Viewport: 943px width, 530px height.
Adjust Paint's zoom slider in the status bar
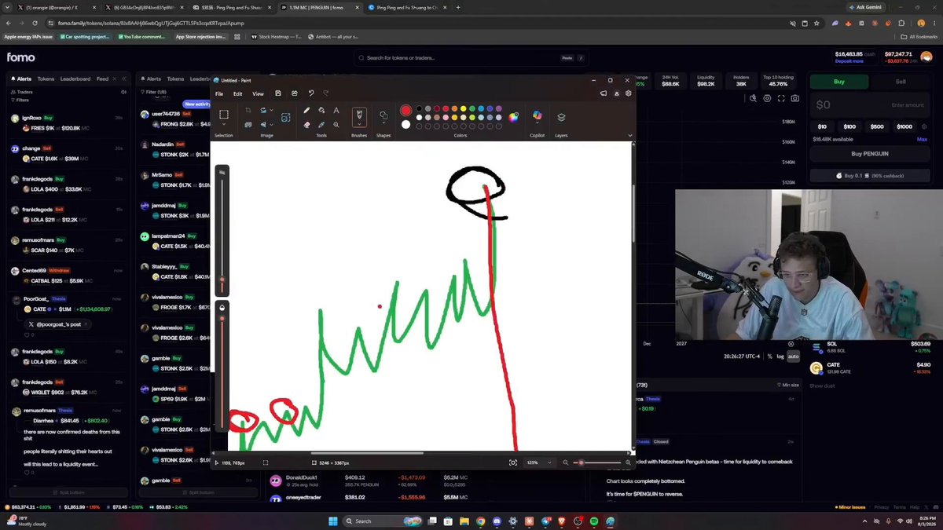pyautogui.click(x=596, y=463)
